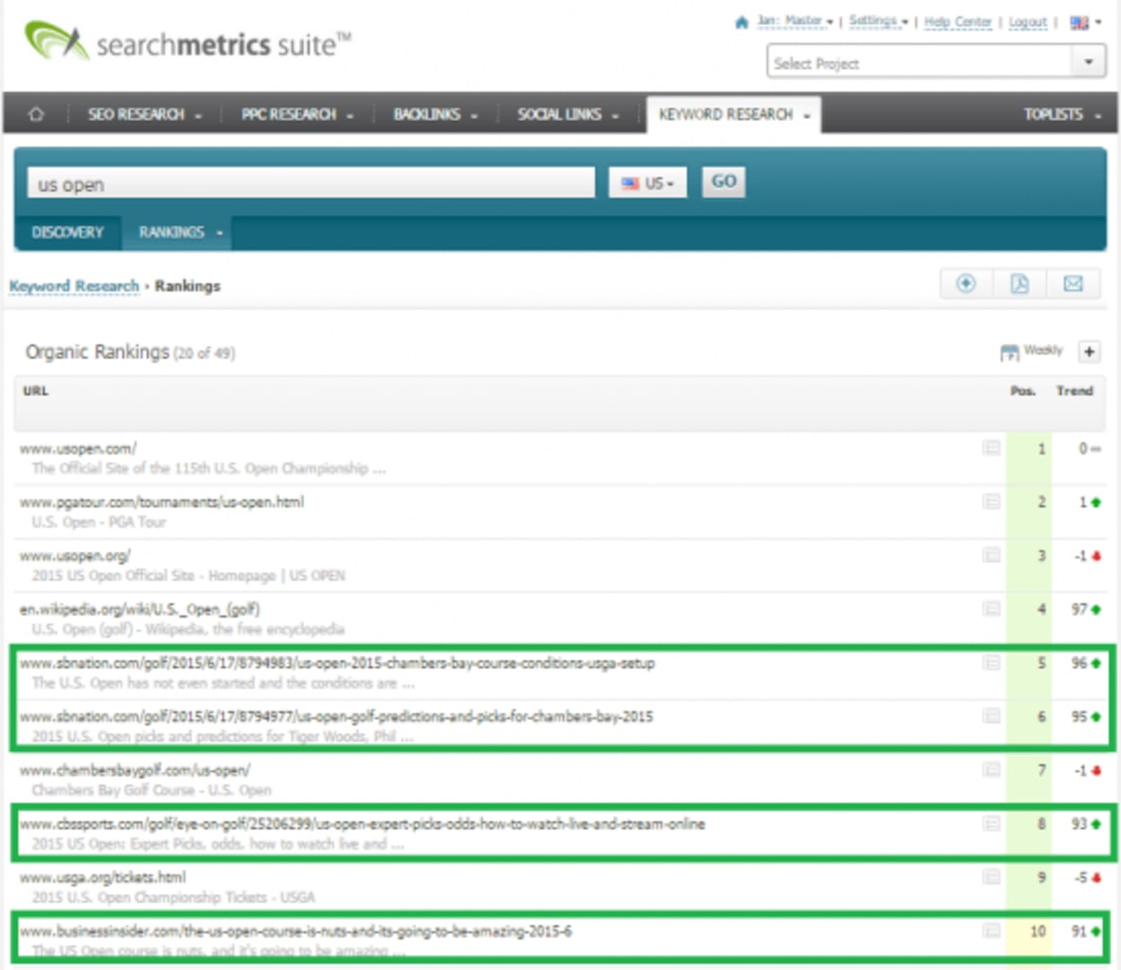Viewport: 1121px width, 970px height.
Task: Select the Keyword Research tab
Action: [x=734, y=115]
